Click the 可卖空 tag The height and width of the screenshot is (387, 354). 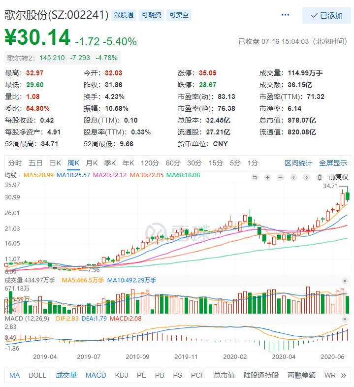(x=179, y=15)
